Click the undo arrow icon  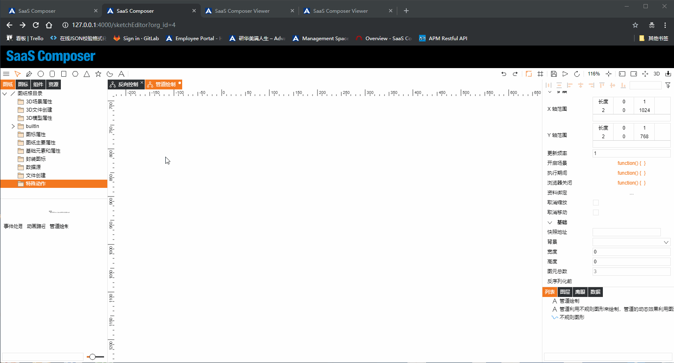tap(504, 74)
